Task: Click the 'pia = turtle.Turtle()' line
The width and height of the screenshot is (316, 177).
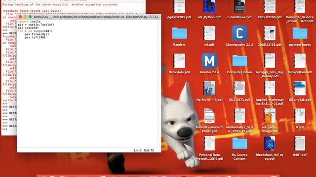Action: click(x=36, y=25)
